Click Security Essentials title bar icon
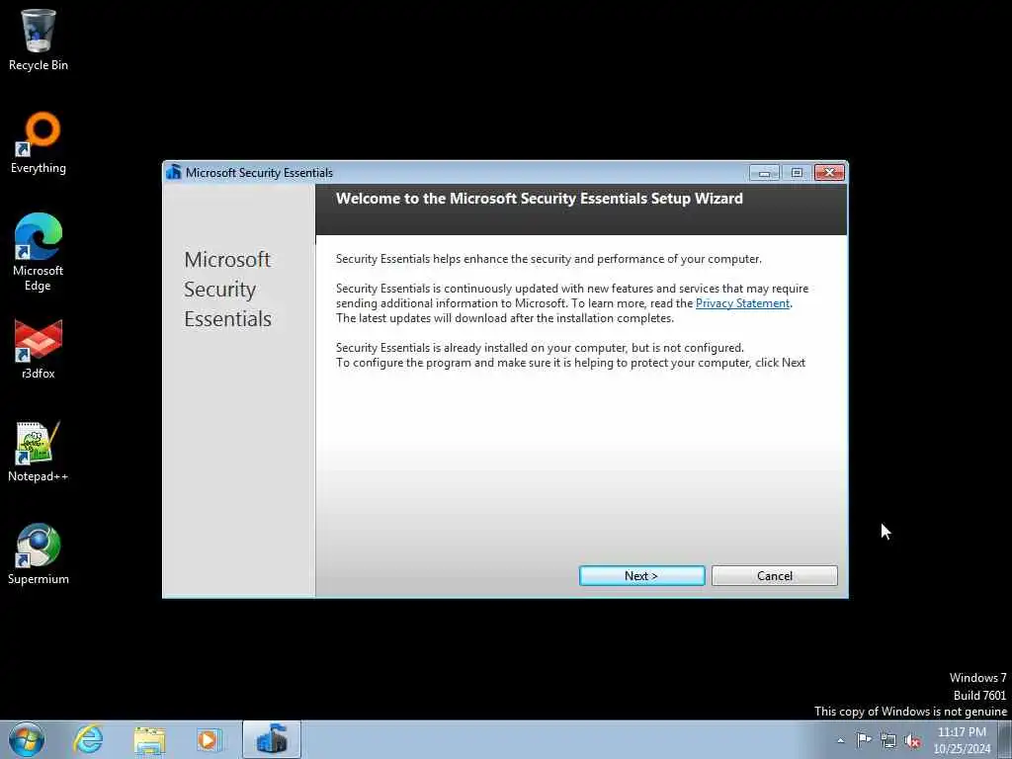 click(x=174, y=172)
